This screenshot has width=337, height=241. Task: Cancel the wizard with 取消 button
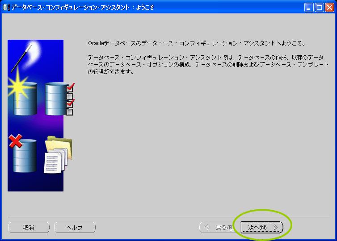(29, 227)
